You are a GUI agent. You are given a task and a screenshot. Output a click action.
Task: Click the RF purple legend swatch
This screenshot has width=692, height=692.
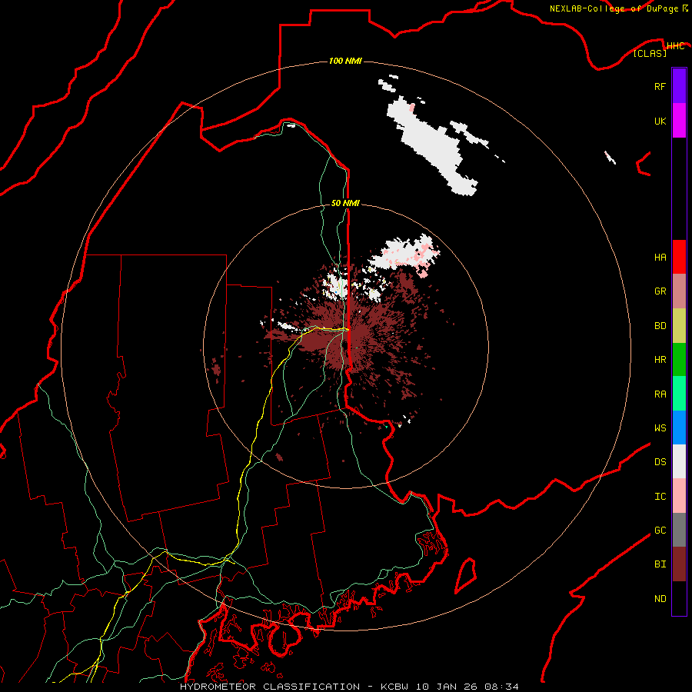679,86
